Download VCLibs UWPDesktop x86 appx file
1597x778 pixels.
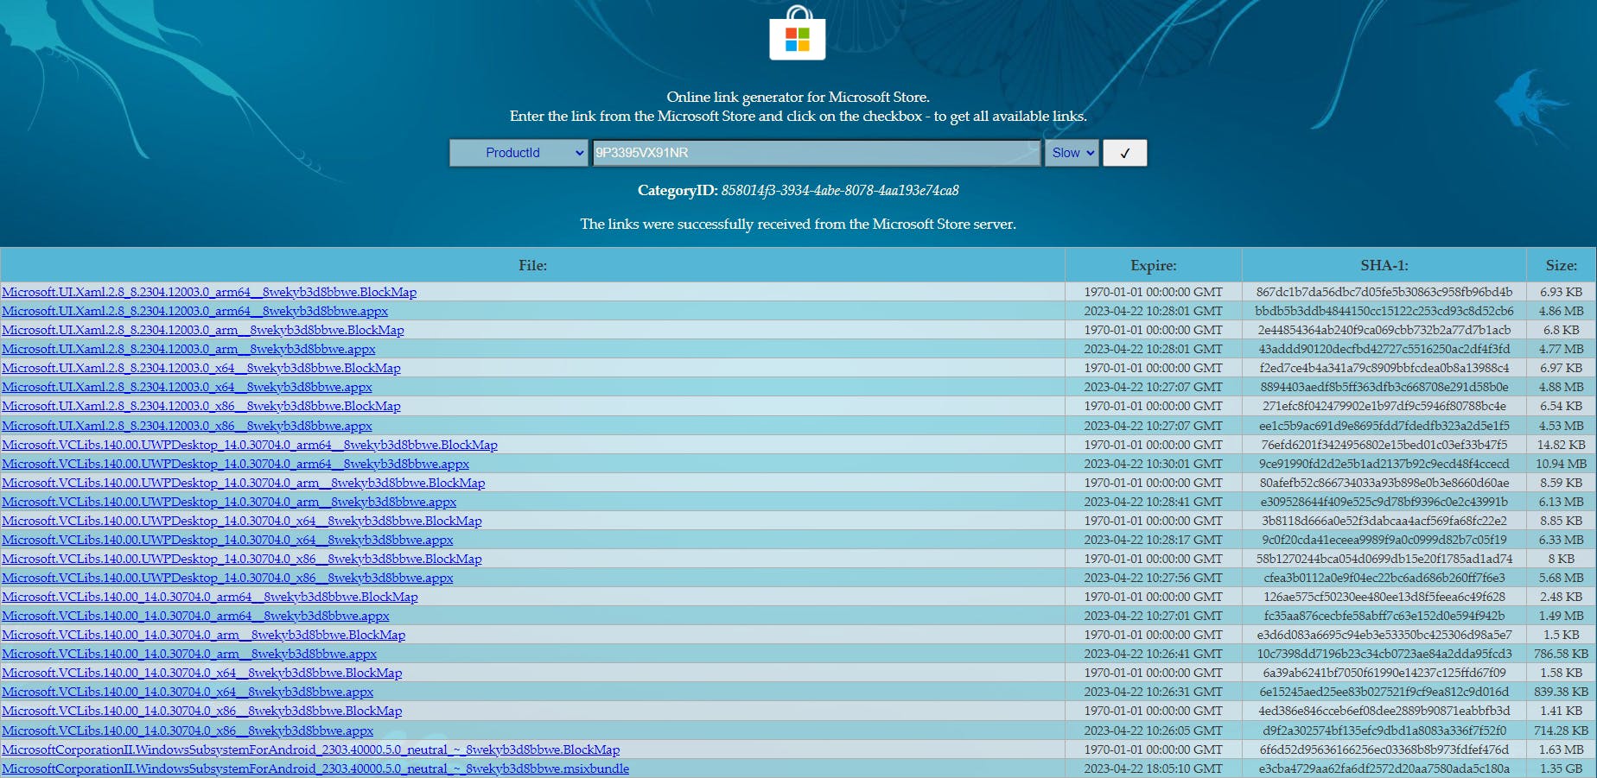point(227,578)
